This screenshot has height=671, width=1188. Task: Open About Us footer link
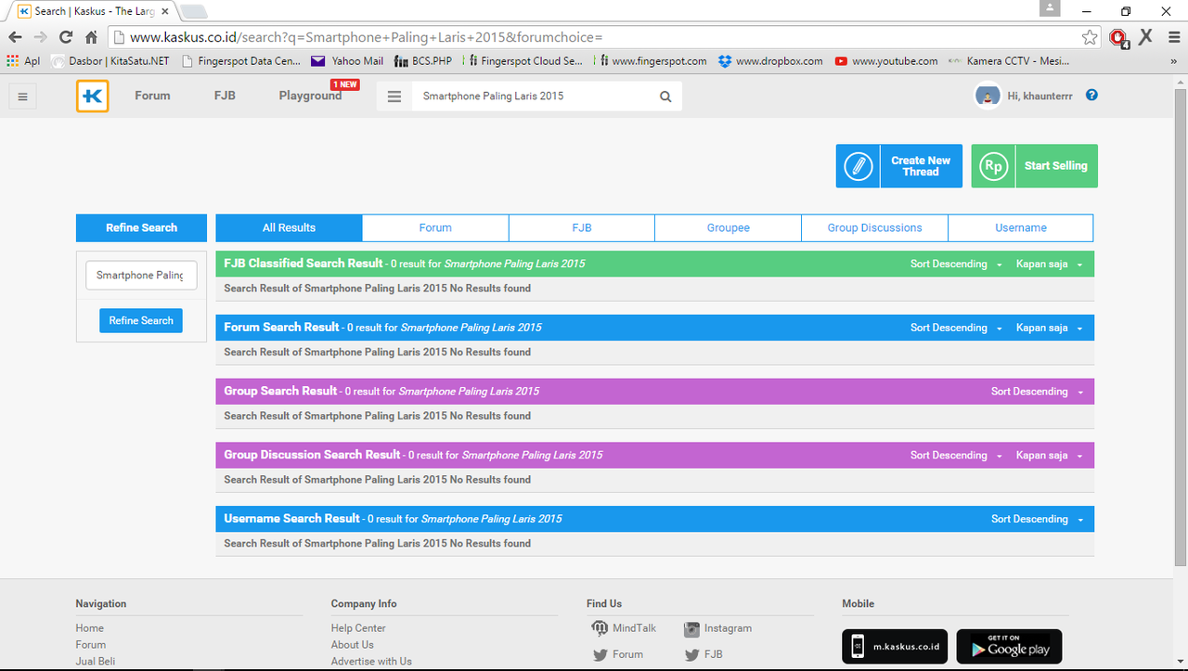[353, 645]
